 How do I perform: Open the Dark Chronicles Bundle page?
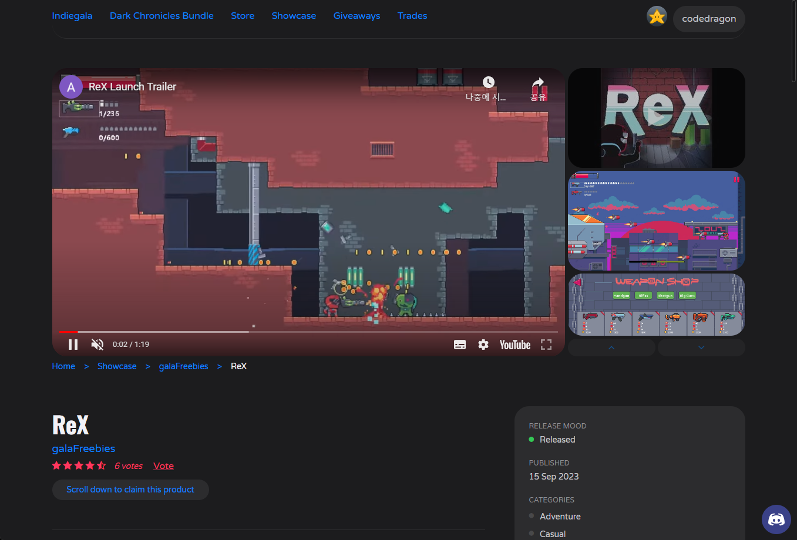click(x=162, y=16)
